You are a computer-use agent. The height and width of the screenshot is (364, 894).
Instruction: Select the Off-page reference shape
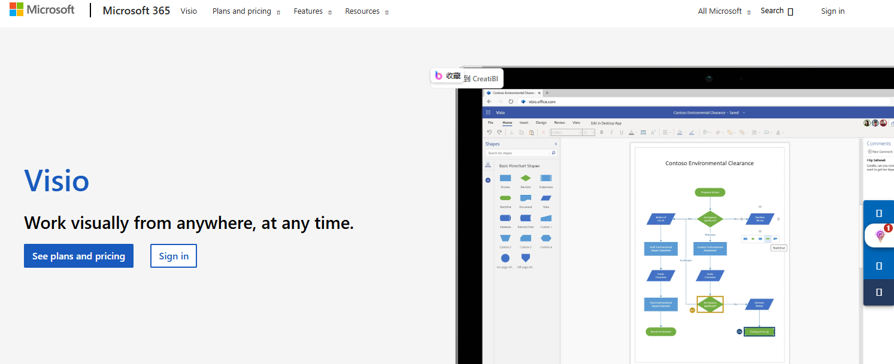tap(525, 258)
